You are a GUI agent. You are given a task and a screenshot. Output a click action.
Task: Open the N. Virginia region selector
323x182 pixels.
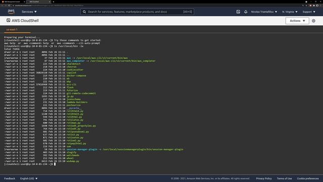click(x=290, y=12)
